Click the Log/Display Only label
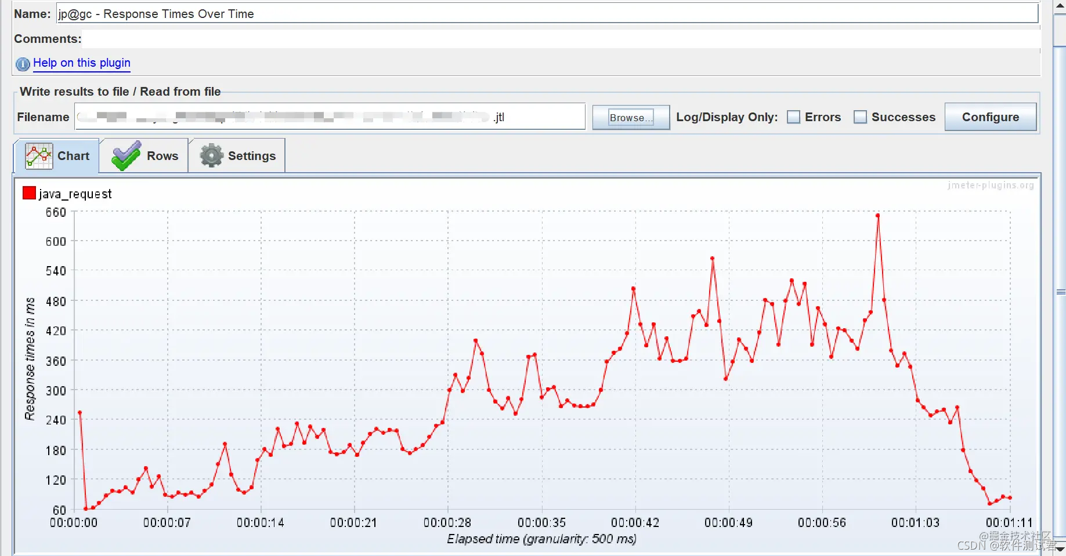 click(x=727, y=117)
